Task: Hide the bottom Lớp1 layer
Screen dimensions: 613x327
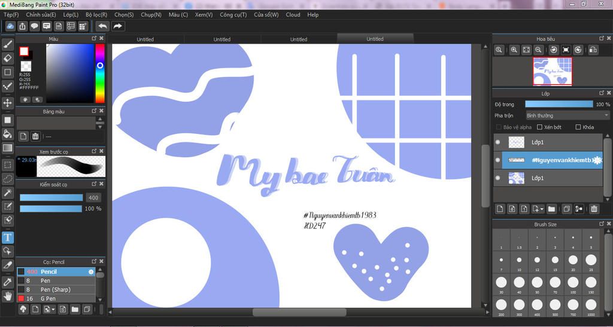Action: click(x=497, y=178)
